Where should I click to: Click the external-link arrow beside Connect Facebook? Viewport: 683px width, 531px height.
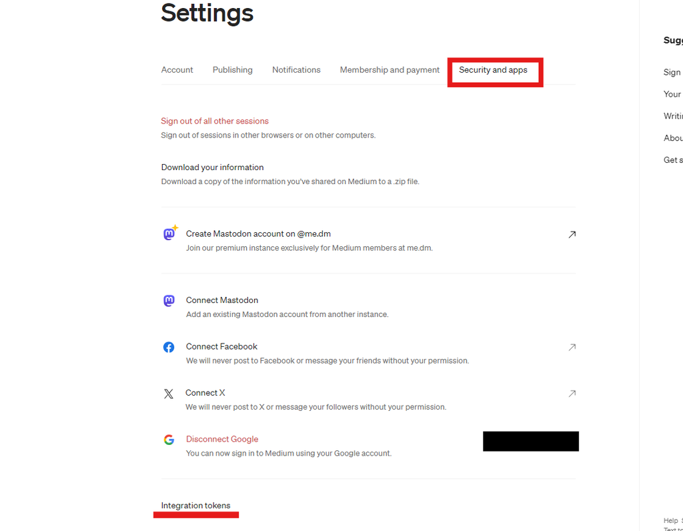[x=572, y=347]
